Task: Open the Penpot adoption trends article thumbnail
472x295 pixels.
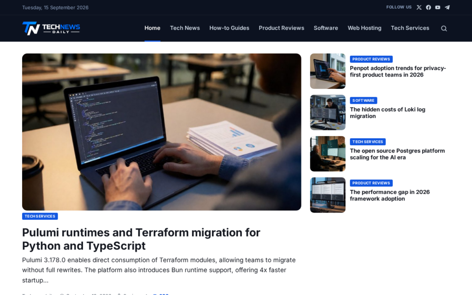Action: coord(328,71)
